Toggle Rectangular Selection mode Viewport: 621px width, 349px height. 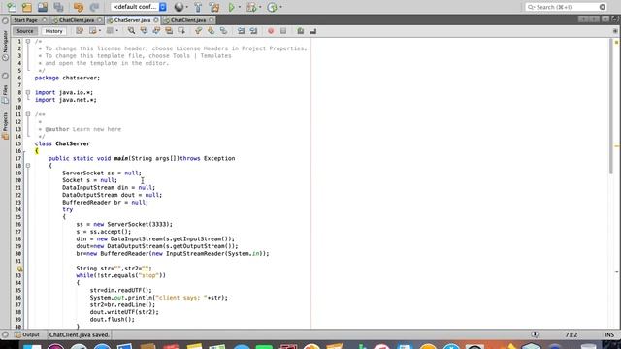click(181, 31)
